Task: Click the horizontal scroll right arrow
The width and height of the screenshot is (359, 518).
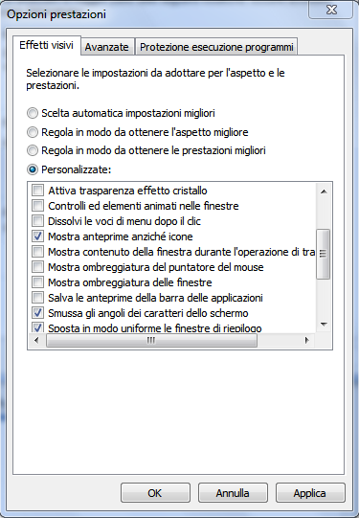Action: pyautogui.click(x=307, y=340)
